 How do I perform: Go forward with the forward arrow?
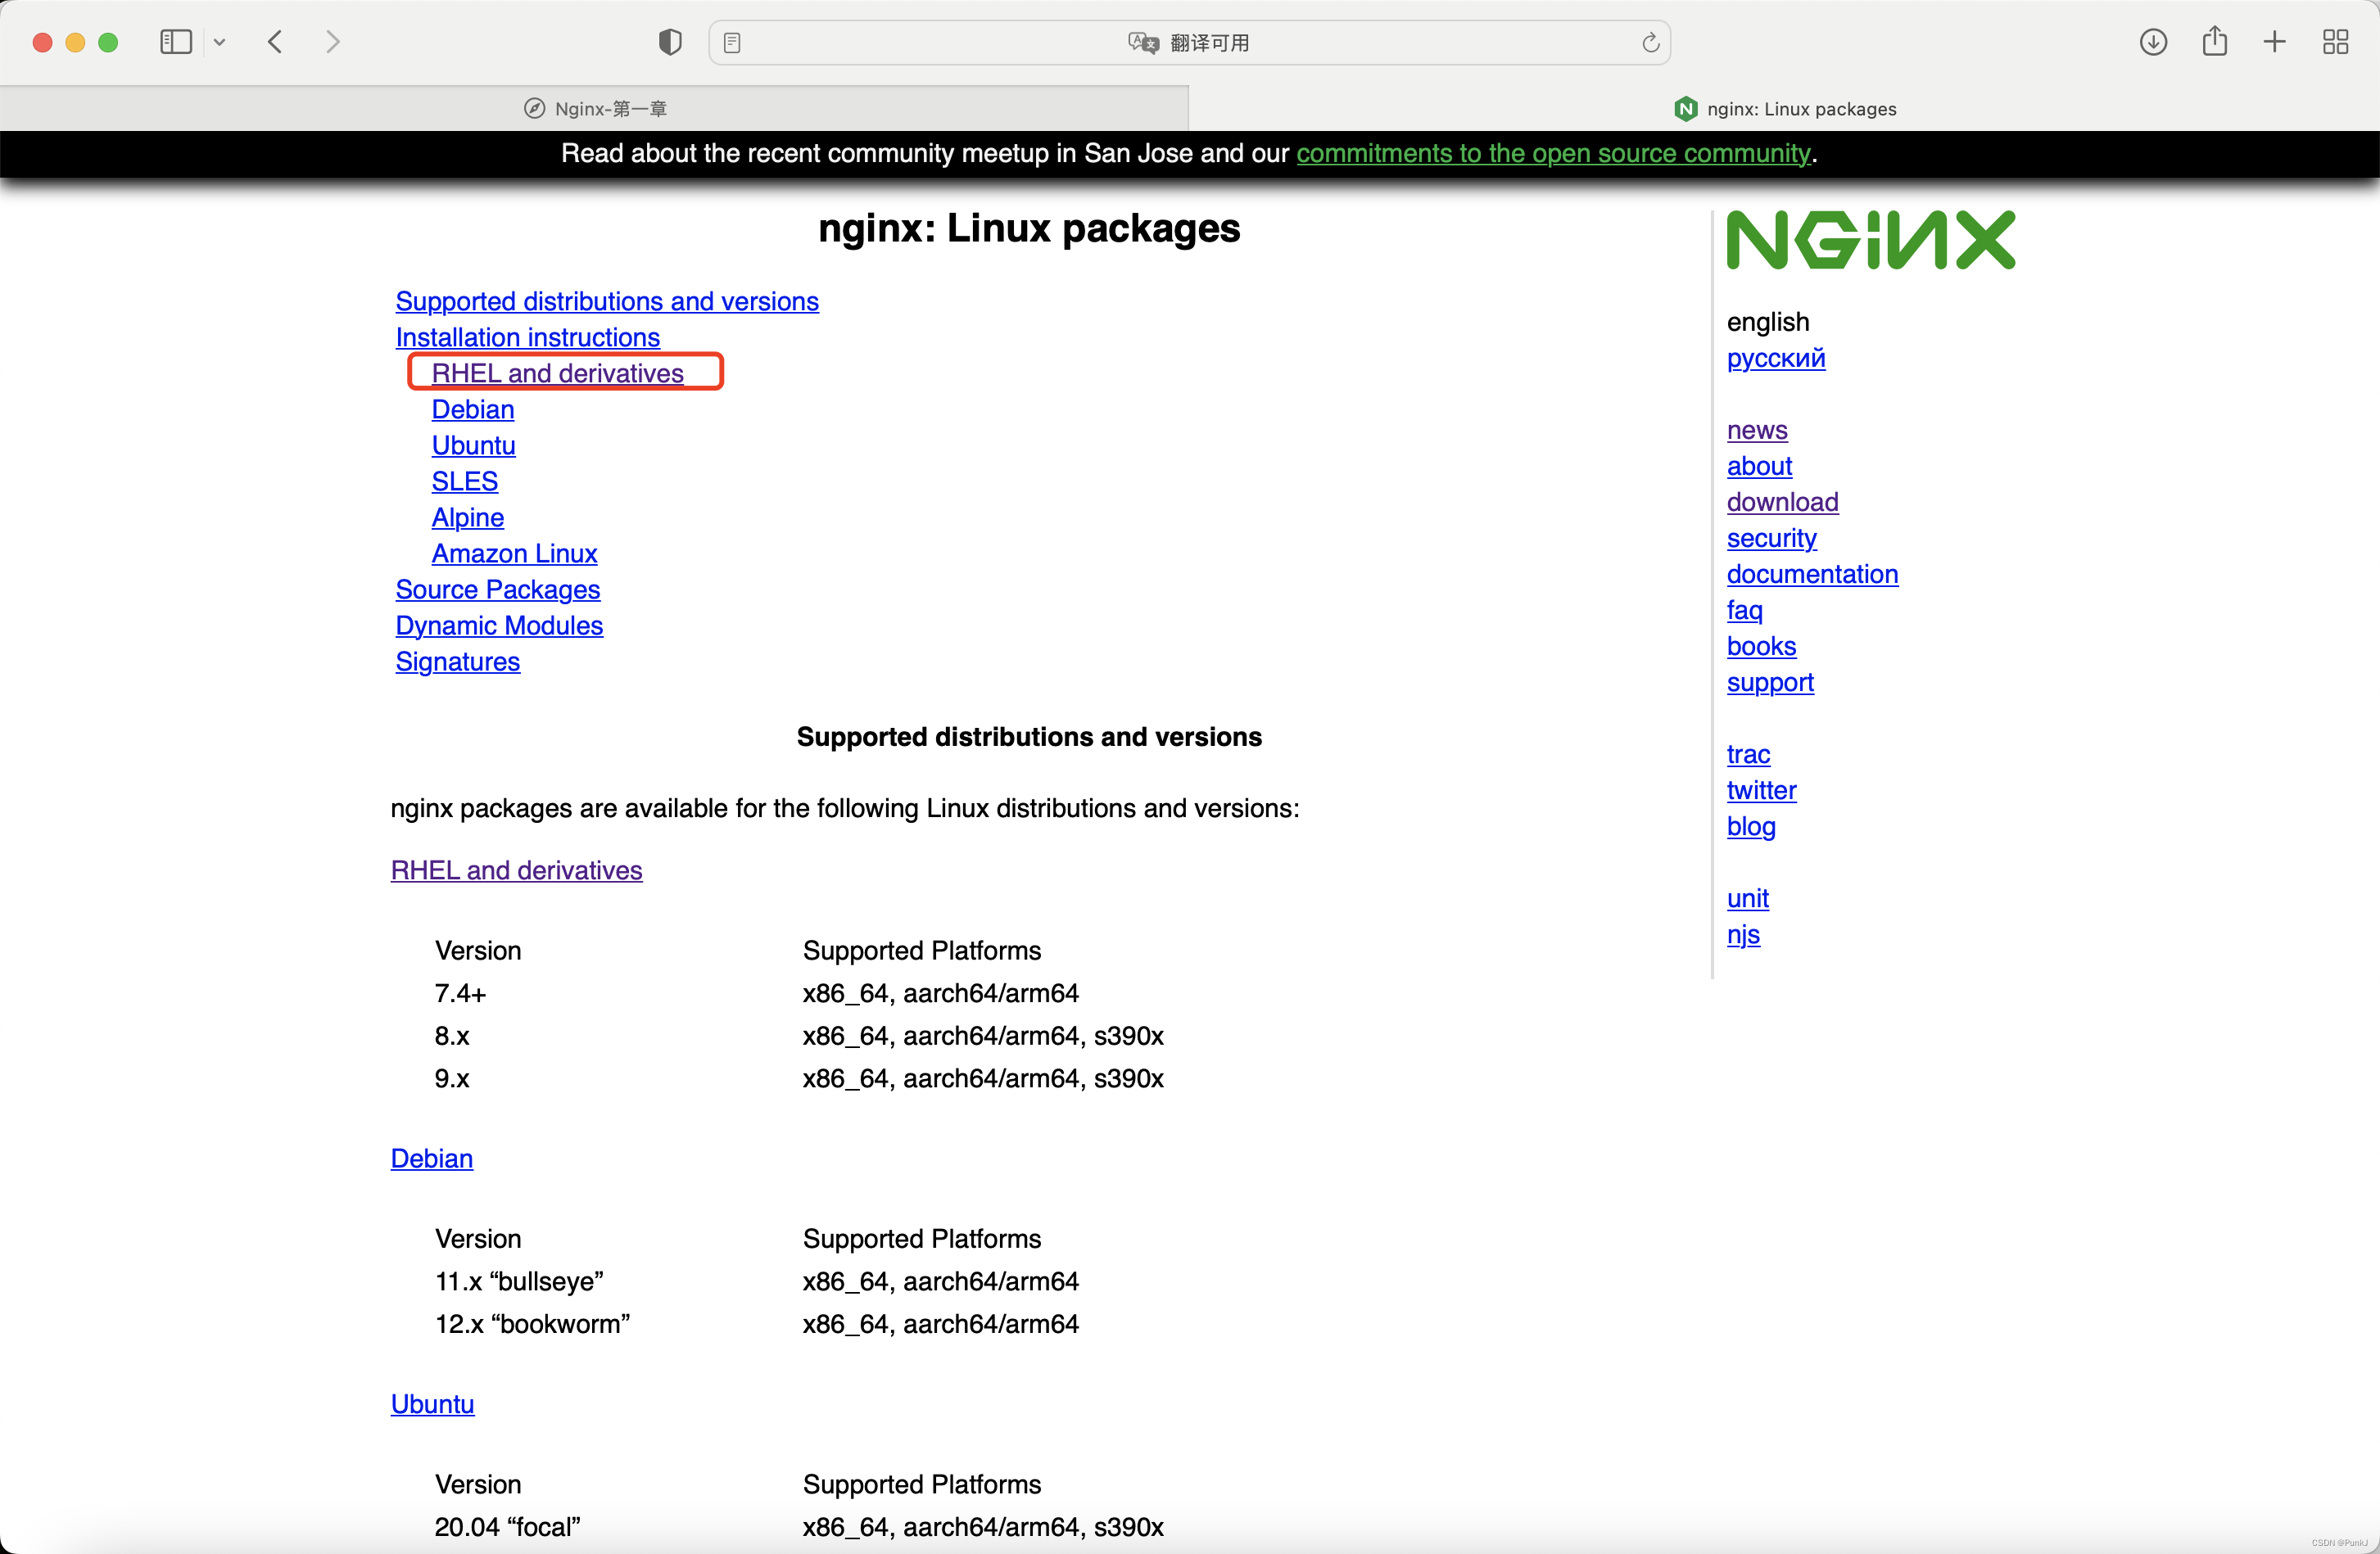click(333, 42)
